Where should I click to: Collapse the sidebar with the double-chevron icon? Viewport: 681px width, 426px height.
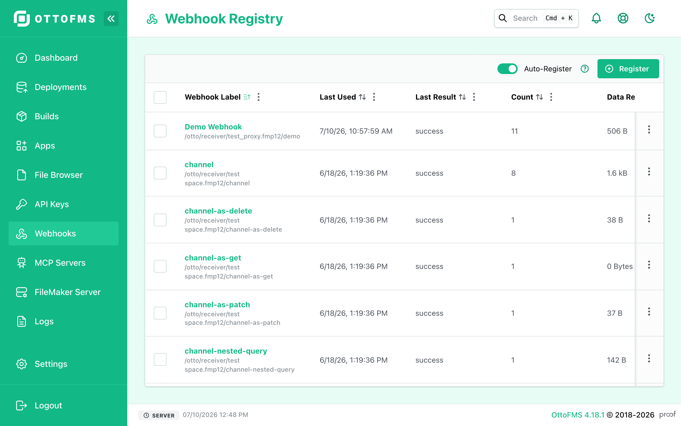111,19
